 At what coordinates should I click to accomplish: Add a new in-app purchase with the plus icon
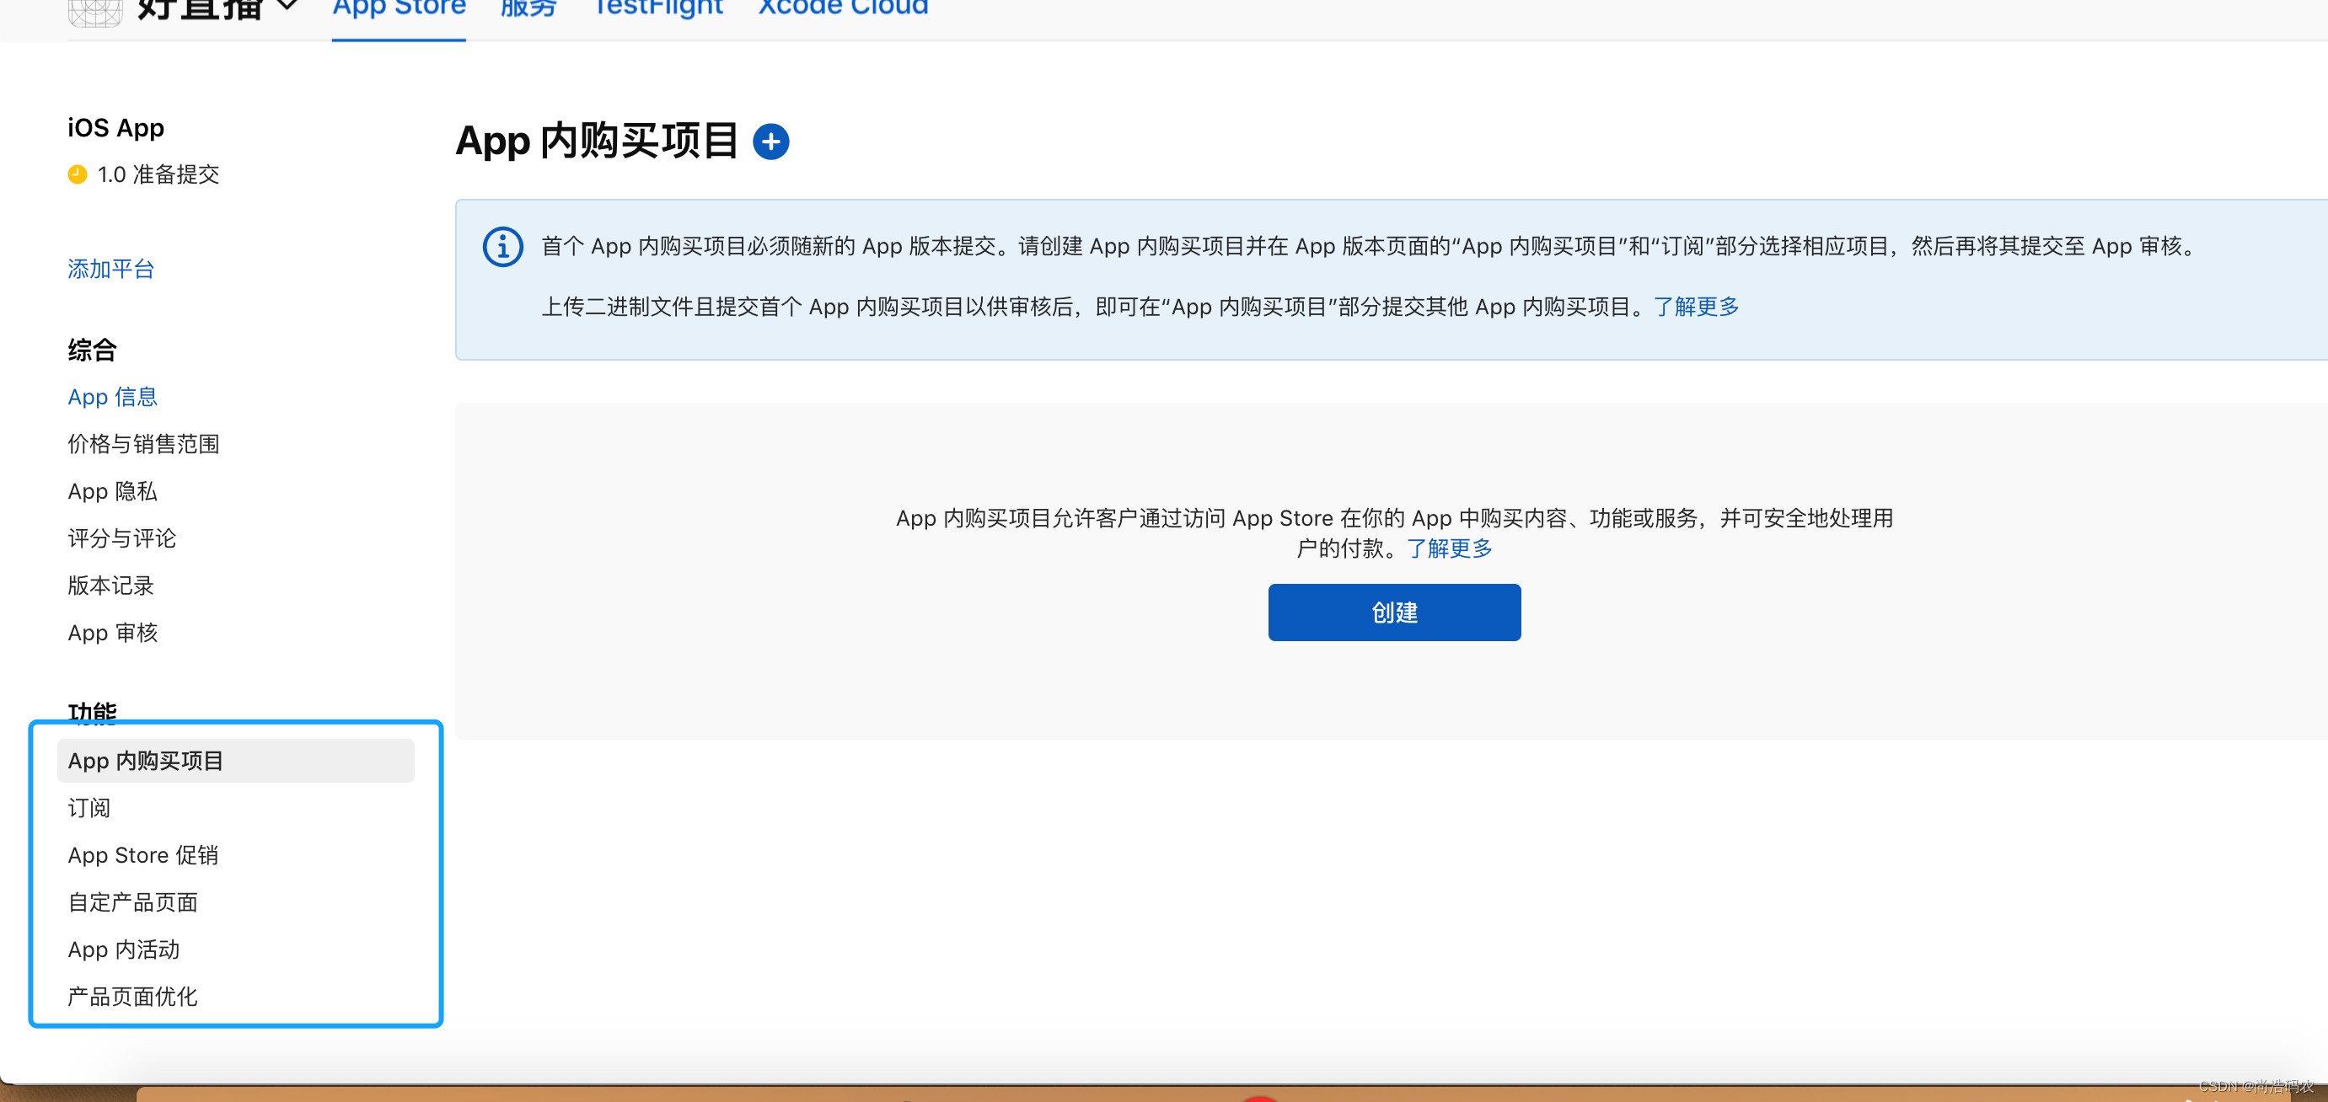coord(772,141)
